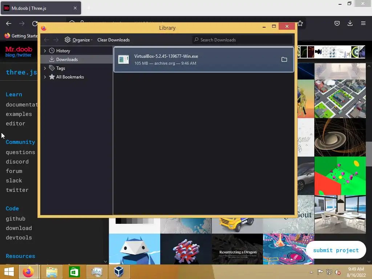This screenshot has height=279, width=372.
Task: Open the dining room interior thumbnail
Action: coord(340,214)
